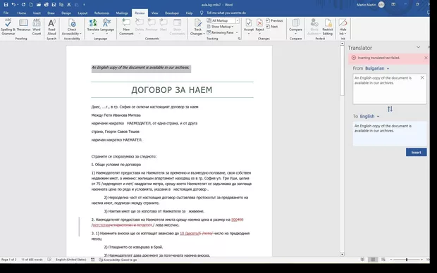The width and height of the screenshot is (437, 273).
Task: Click in the Translator source text box
Action: click(x=390, y=89)
